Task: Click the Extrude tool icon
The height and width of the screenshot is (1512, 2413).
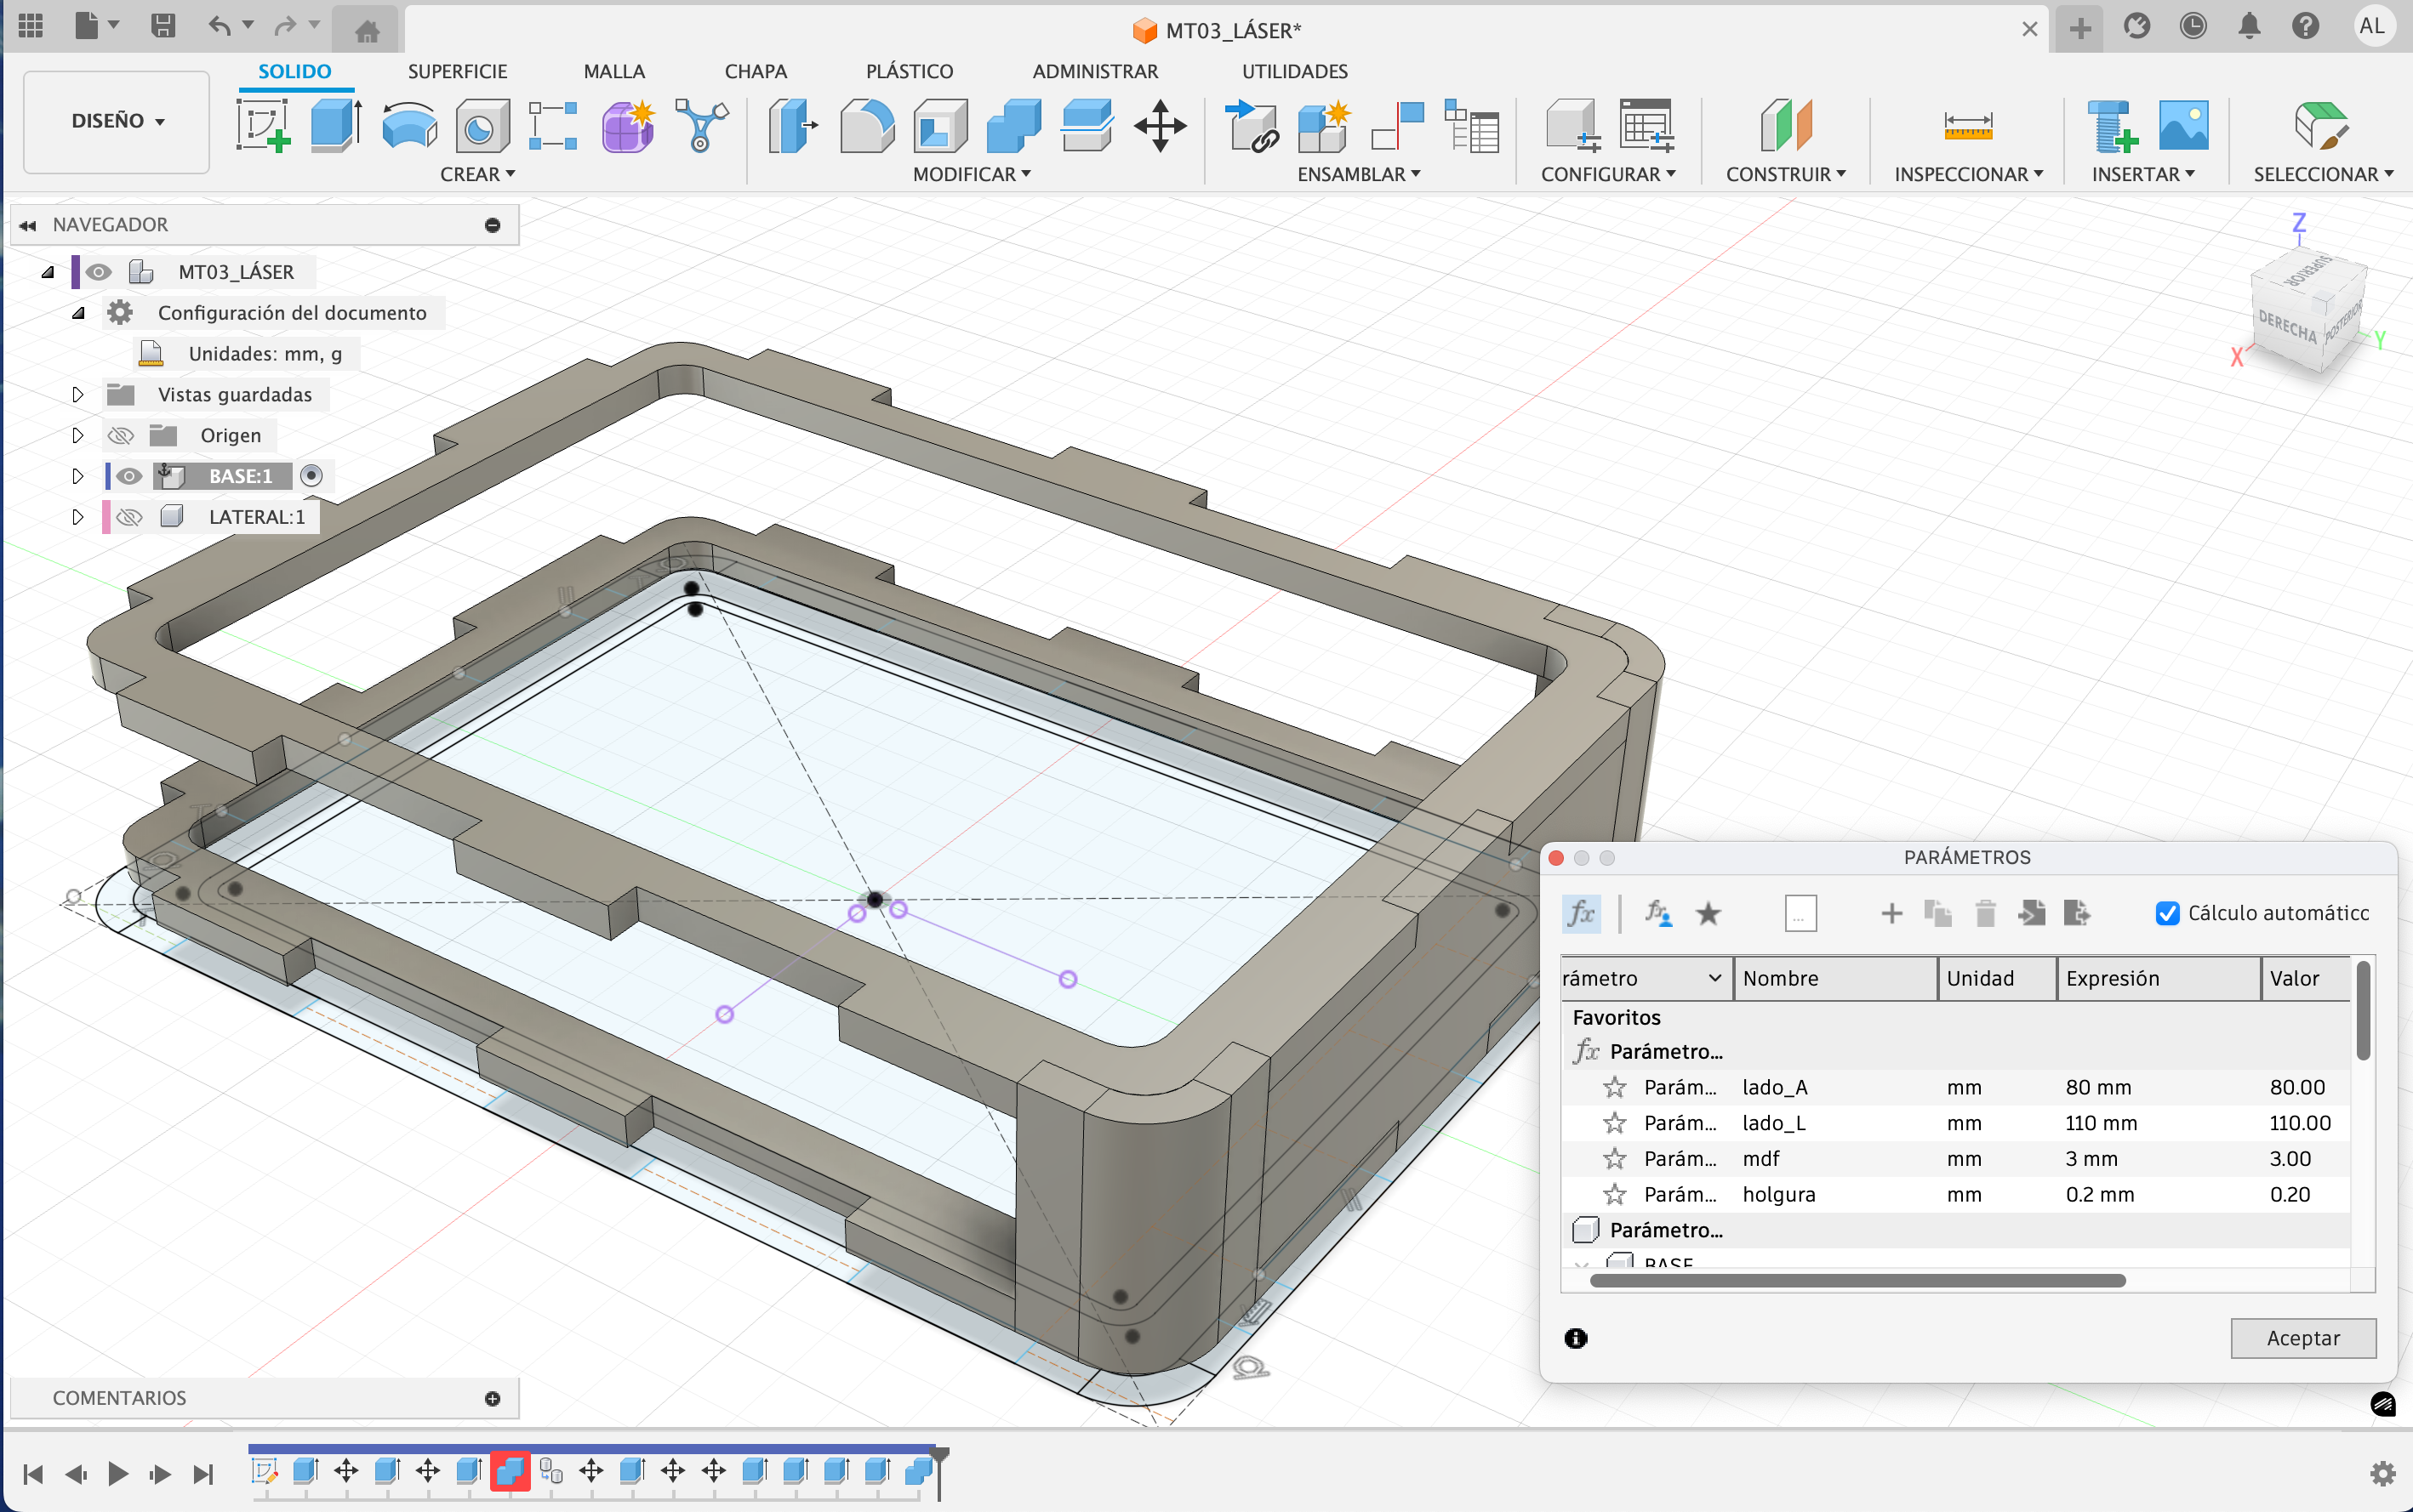Action: point(335,127)
